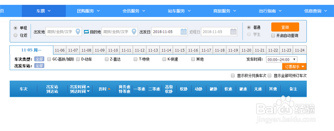
Task: Expand the 站车服务 navigation menu
Action: pyautogui.click(x=179, y=11)
